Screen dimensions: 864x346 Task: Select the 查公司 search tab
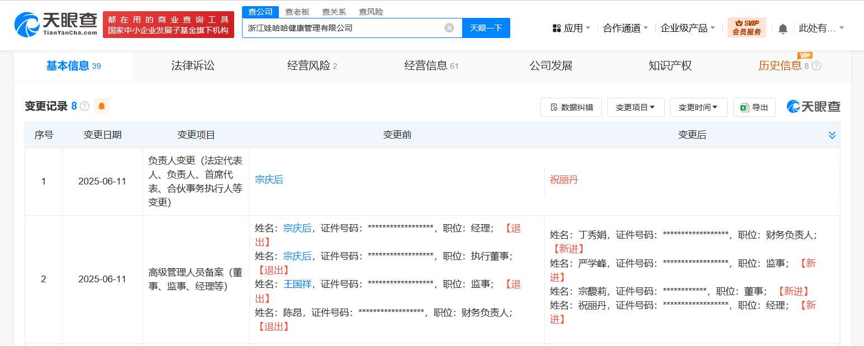pos(260,12)
